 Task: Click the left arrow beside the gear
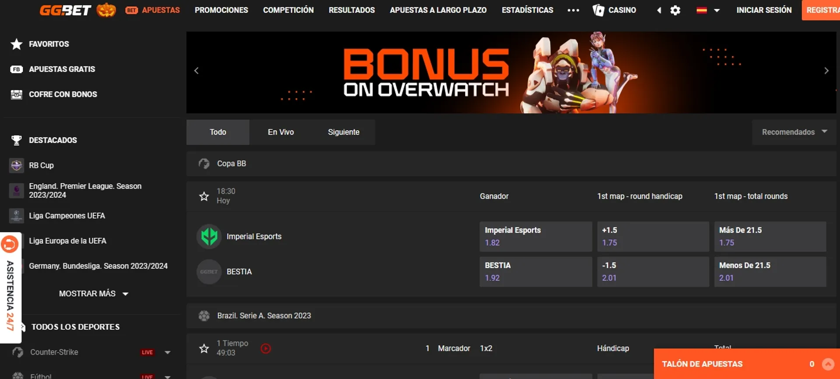659,10
